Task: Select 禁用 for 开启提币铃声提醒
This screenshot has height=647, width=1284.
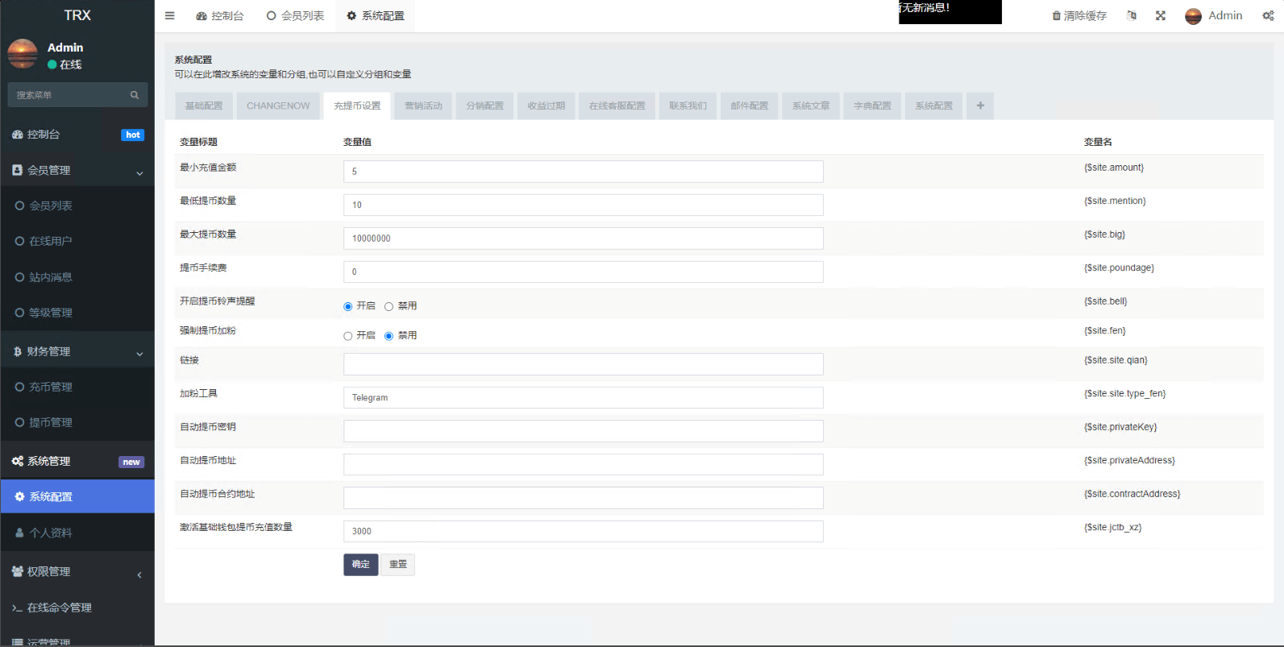Action: click(389, 306)
